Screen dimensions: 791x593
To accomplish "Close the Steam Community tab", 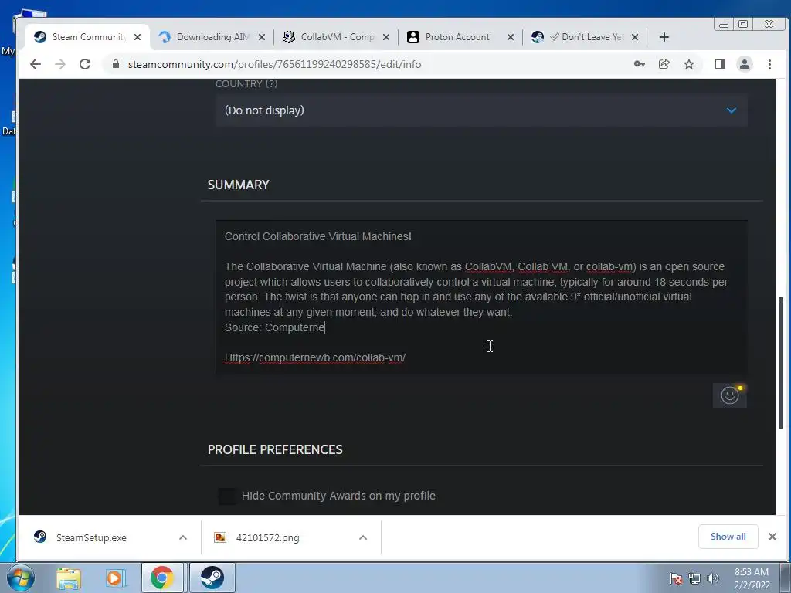I will [137, 37].
